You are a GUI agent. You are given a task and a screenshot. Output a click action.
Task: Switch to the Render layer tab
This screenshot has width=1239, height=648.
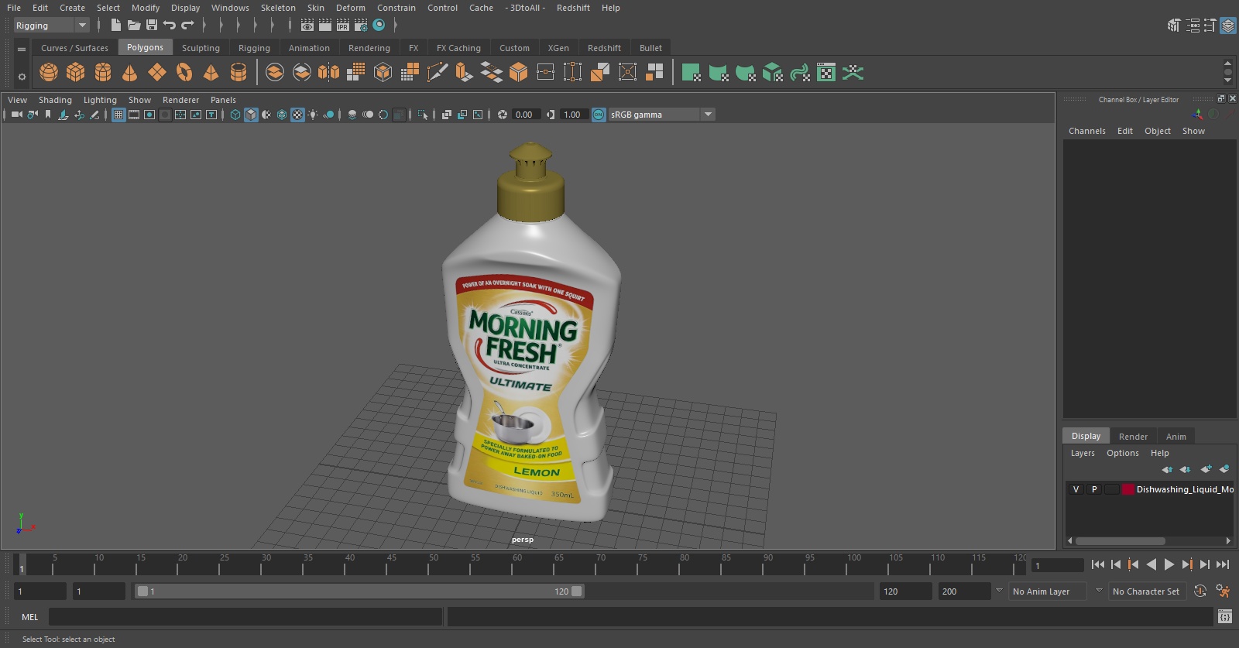click(1133, 437)
